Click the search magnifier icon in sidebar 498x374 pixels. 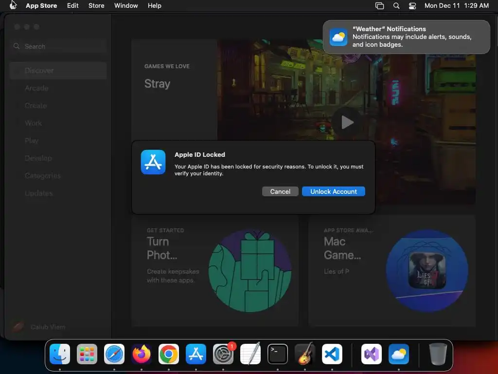pyautogui.click(x=17, y=46)
